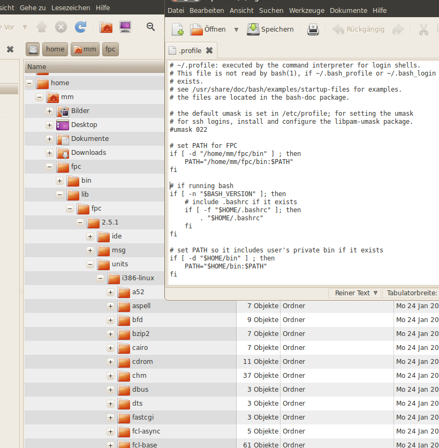Click the Stop loading icon in file manager
The width and height of the screenshot is (439, 448).
(61, 27)
